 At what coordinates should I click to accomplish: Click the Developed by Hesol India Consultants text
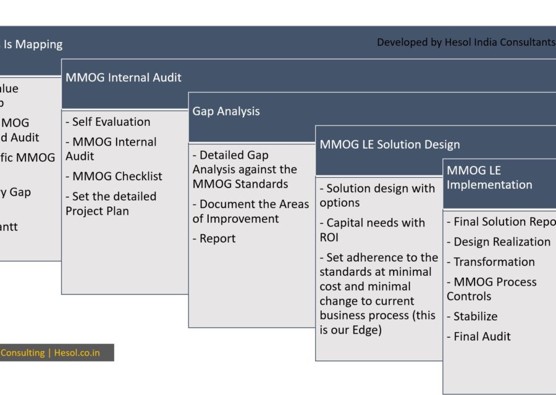[466, 42]
